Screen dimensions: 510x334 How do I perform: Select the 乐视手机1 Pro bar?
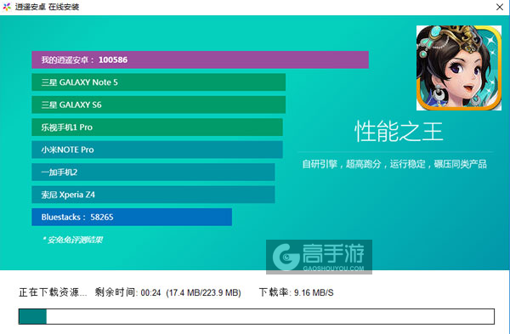(x=157, y=127)
